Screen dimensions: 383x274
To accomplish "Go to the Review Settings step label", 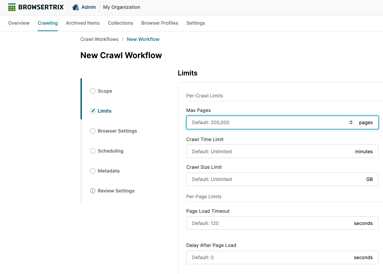I will tap(116, 191).
